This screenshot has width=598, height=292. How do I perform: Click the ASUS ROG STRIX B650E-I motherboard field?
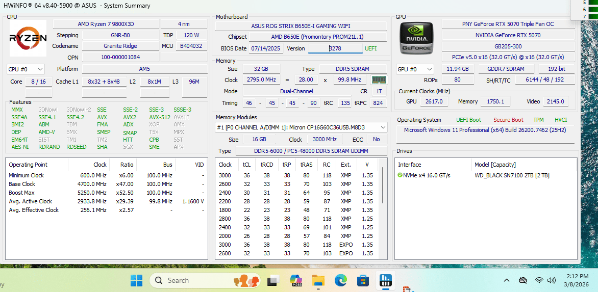tap(301, 26)
